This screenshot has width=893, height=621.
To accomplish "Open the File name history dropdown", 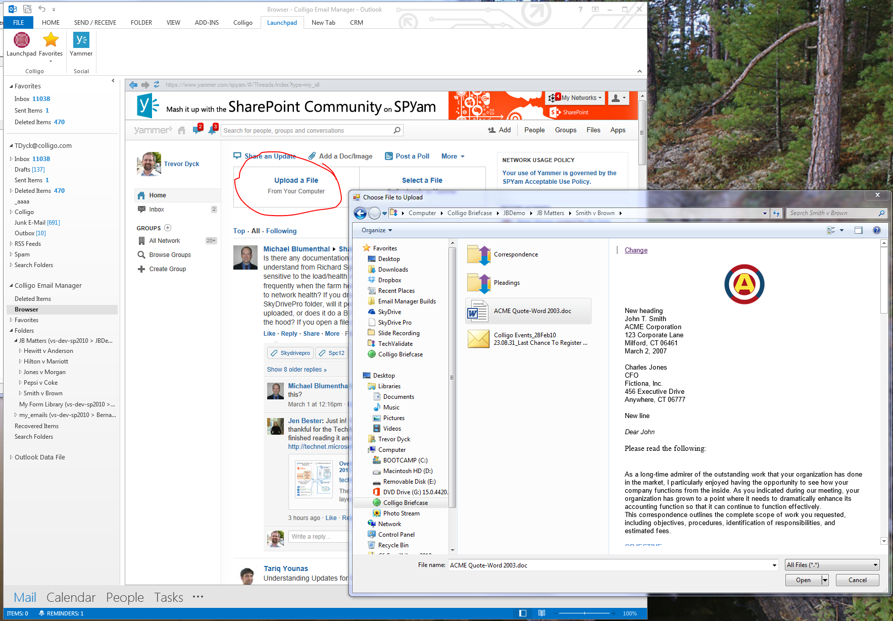I will pos(774,565).
